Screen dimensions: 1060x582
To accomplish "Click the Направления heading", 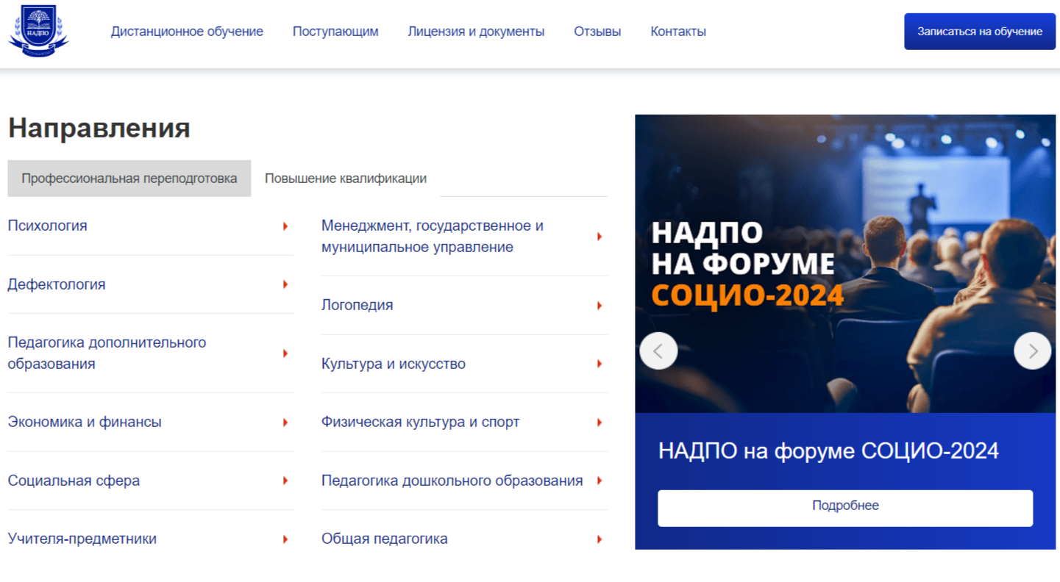I will pyautogui.click(x=99, y=128).
